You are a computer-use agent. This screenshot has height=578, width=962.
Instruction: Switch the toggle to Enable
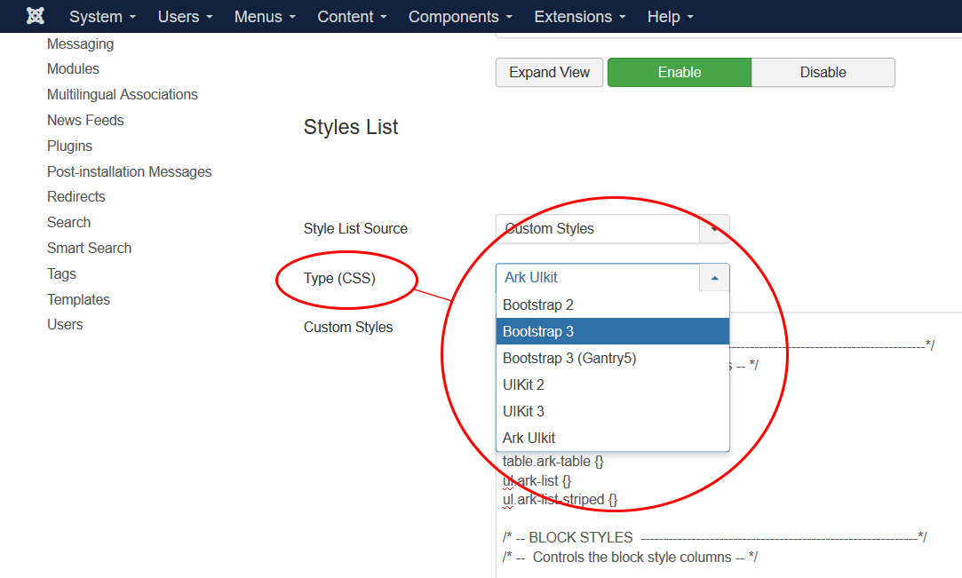[680, 73]
